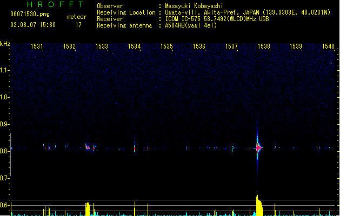Click the 1540 time marker
Viewport: 340px width, 216px height.
[328, 46]
